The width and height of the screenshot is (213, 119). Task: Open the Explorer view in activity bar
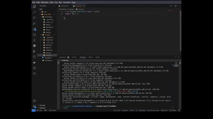point(34,7)
